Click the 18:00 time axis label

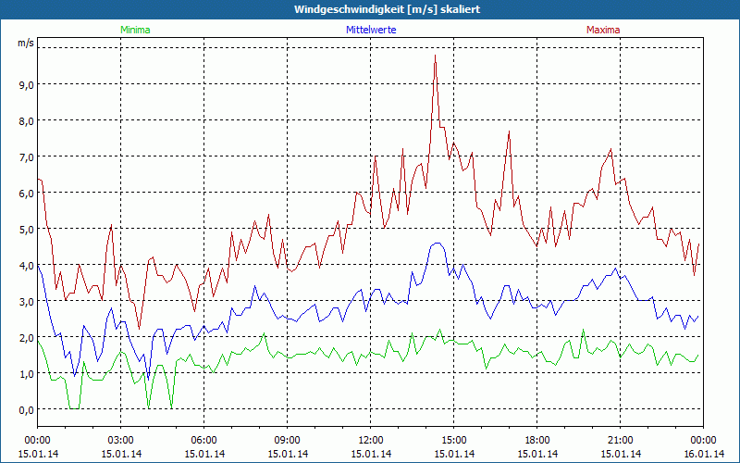click(537, 441)
